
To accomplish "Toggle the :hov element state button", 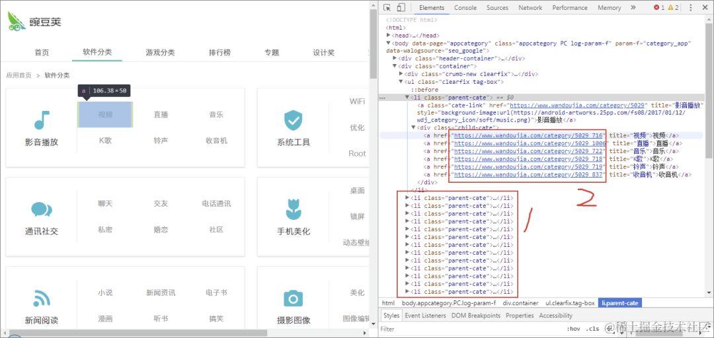I will 574,329.
